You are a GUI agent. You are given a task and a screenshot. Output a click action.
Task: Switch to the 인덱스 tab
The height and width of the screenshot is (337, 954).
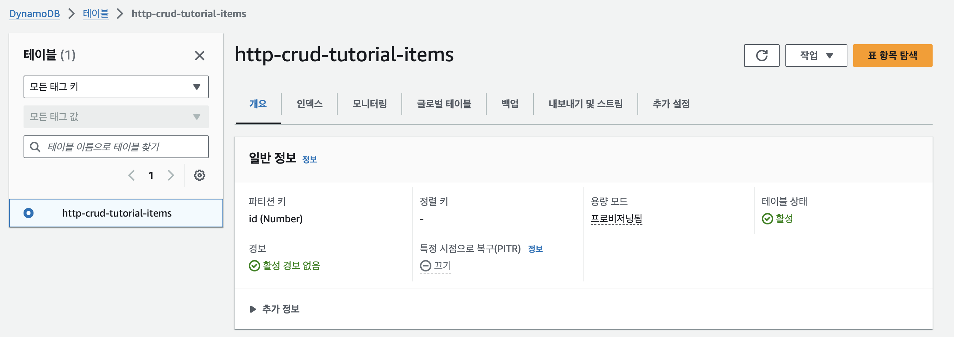[x=309, y=104]
